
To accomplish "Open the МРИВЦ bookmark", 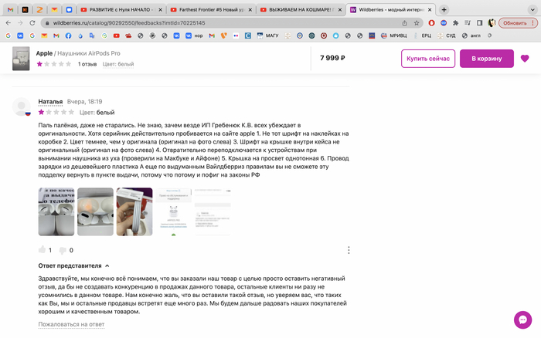I will click(x=394, y=35).
